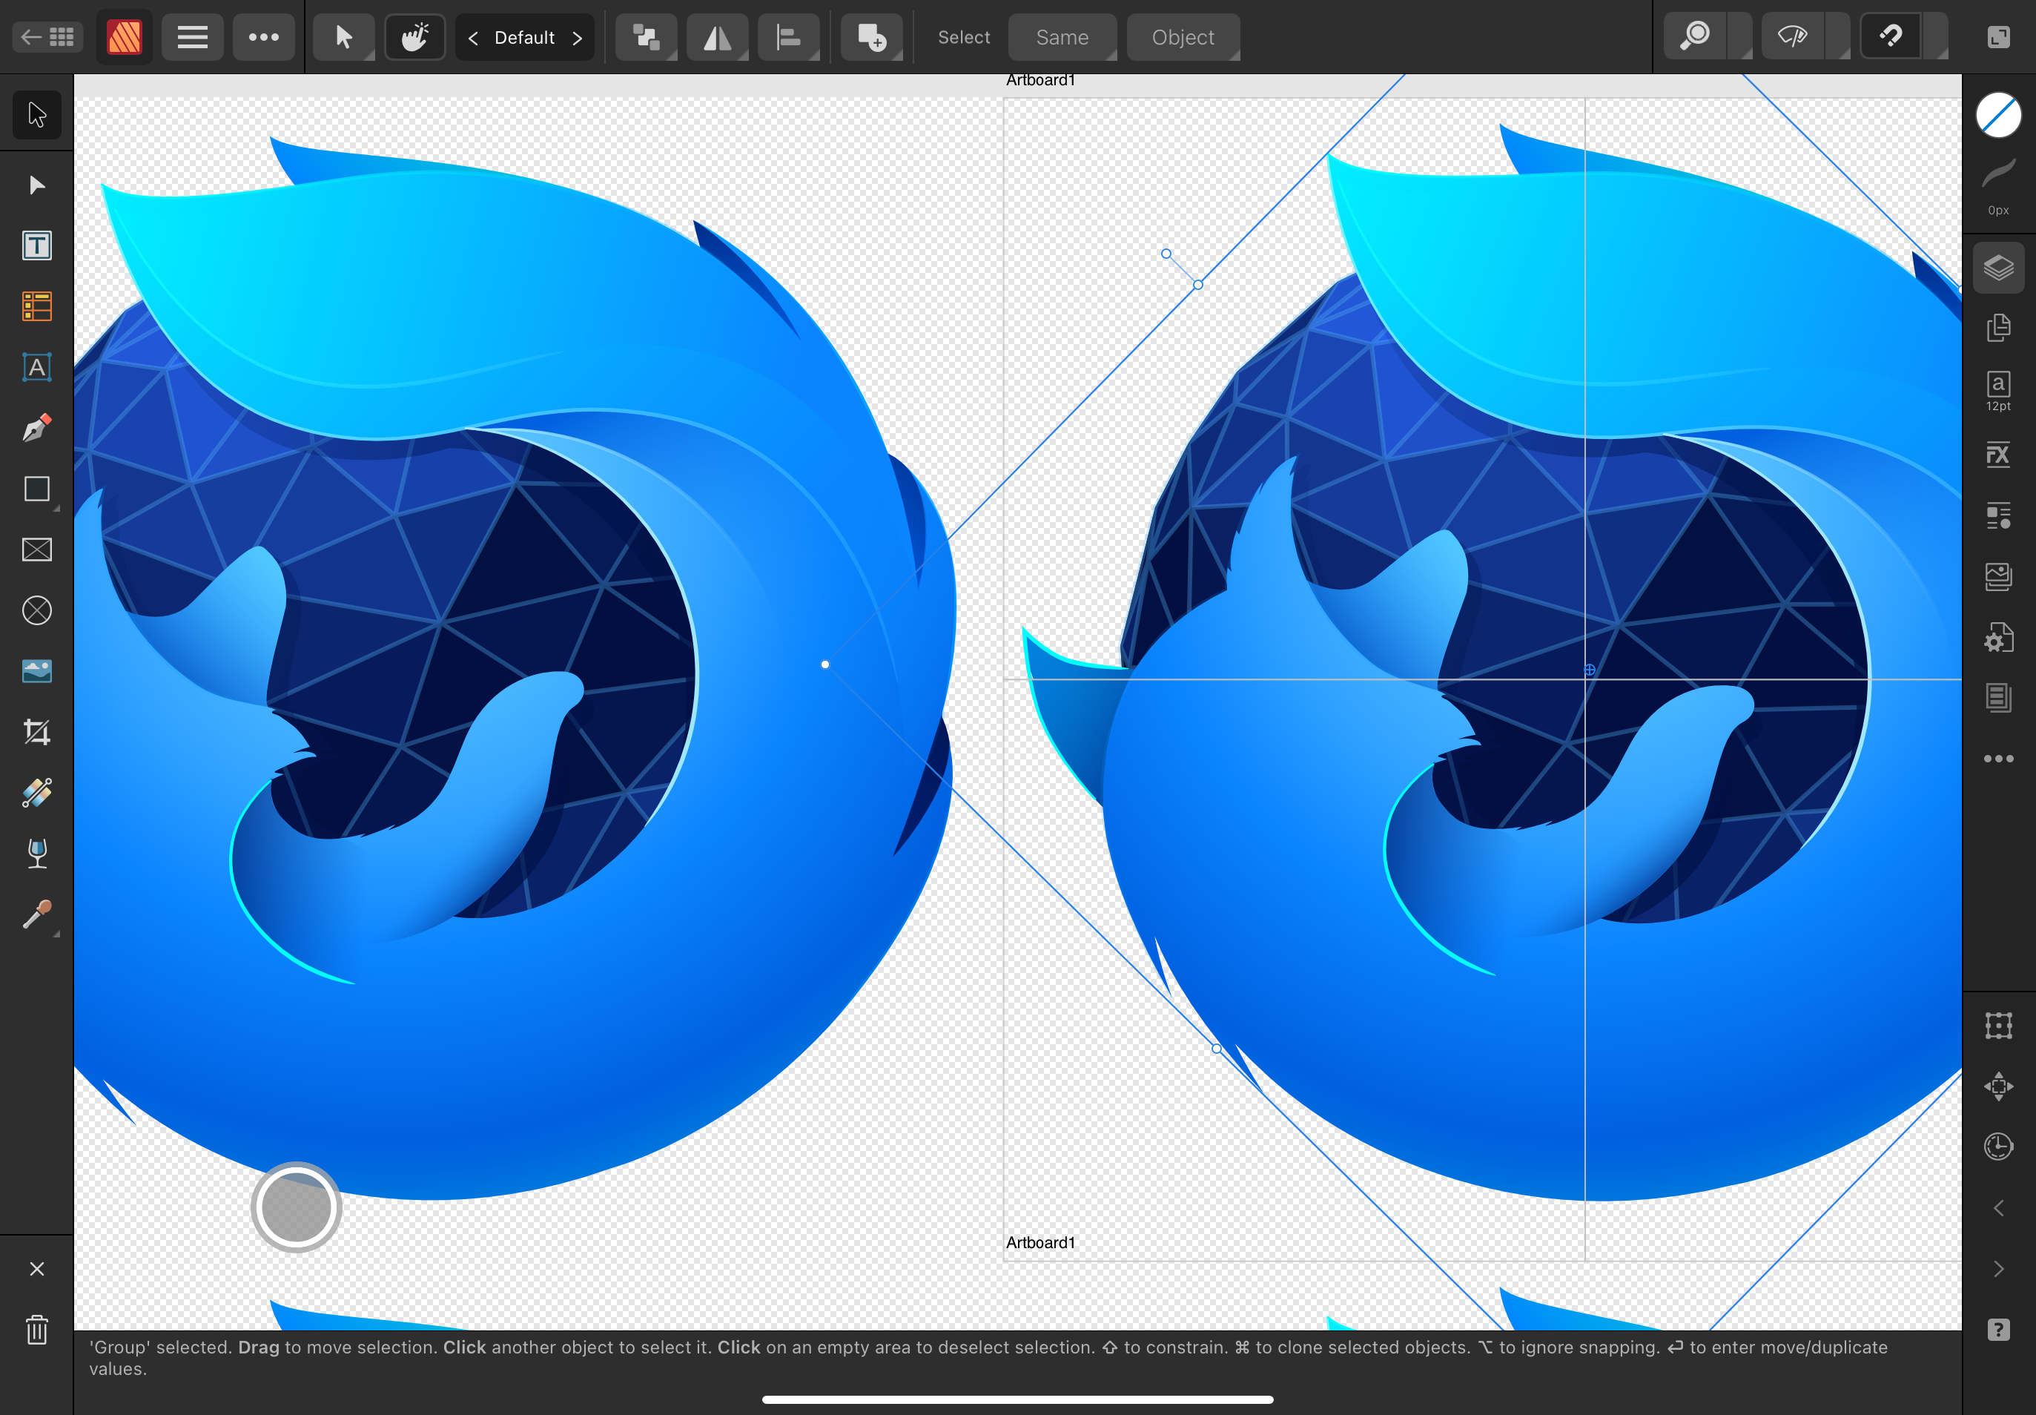Toggle snapping magnet icon
This screenshot has height=1415, width=2036.
pos(1891,36)
